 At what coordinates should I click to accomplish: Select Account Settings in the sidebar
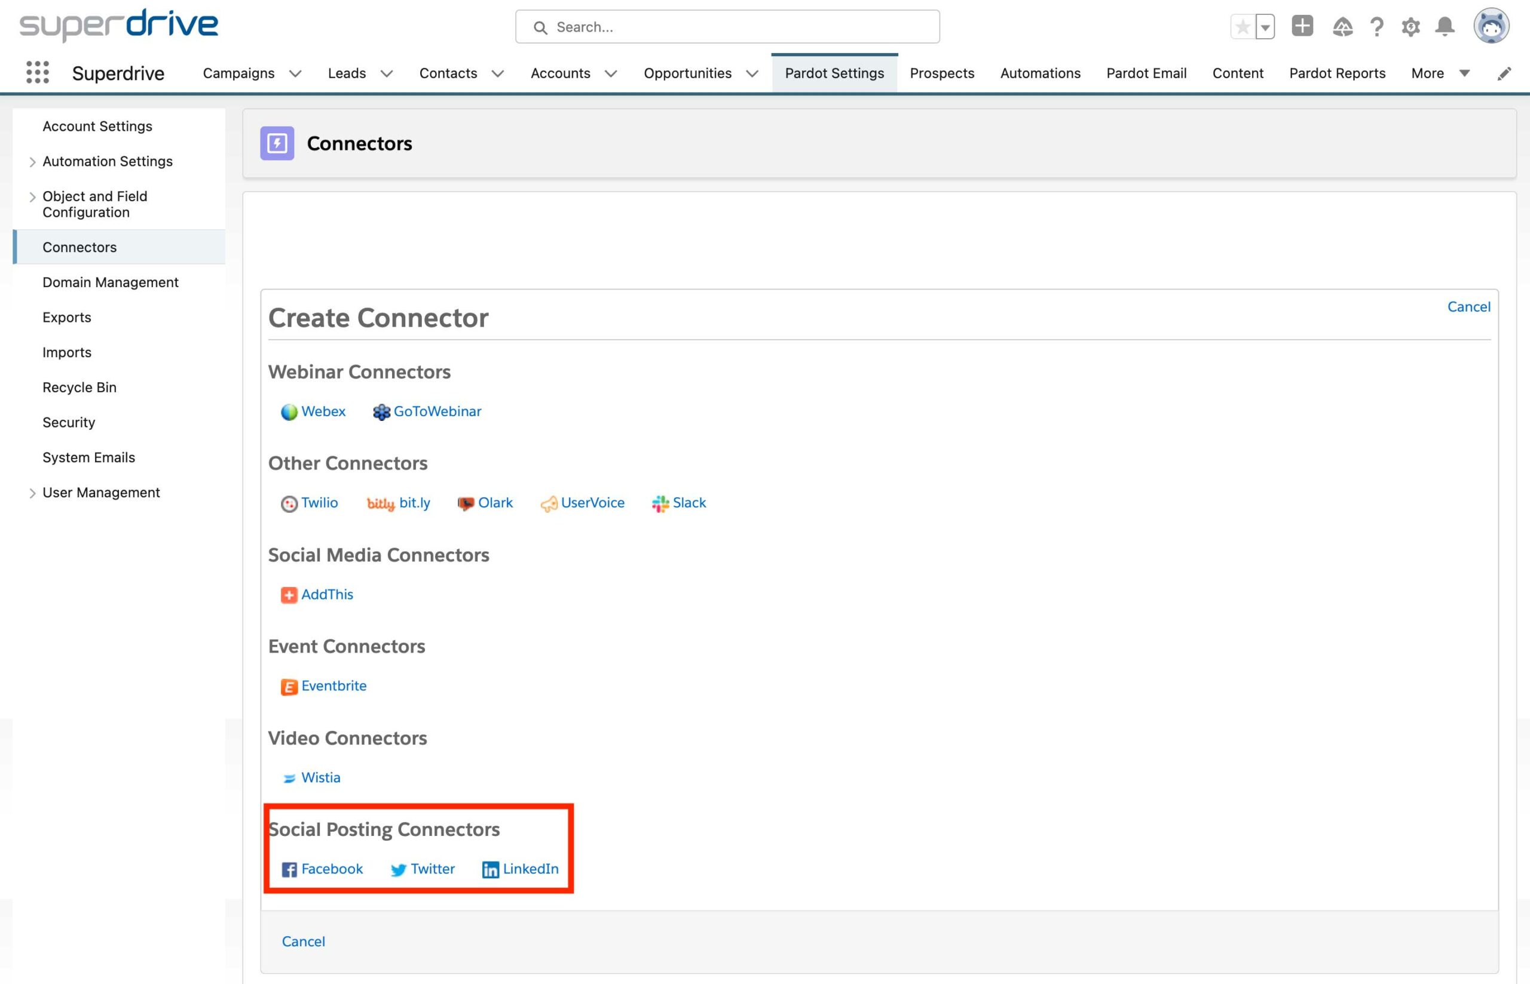[97, 127]
